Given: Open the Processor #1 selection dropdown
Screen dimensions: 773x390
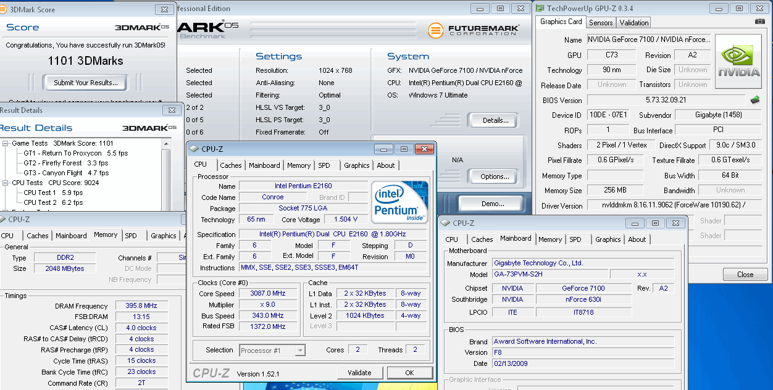Looking at the screenshot, I should (x=300, y=350).
